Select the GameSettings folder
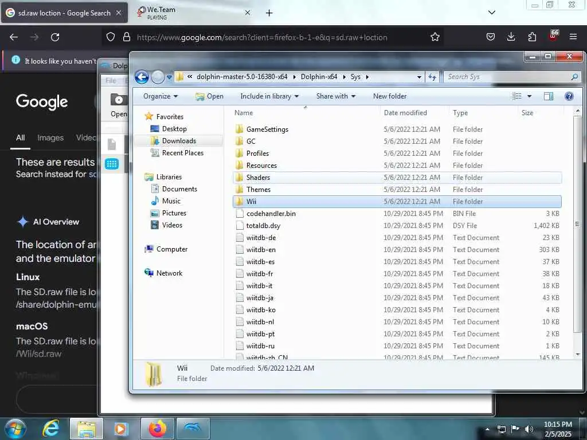587x440 pixels. [x=267, y=129]
